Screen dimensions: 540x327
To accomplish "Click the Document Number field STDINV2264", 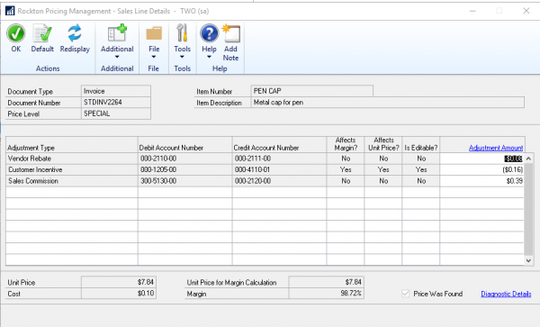I will point(116,103).
